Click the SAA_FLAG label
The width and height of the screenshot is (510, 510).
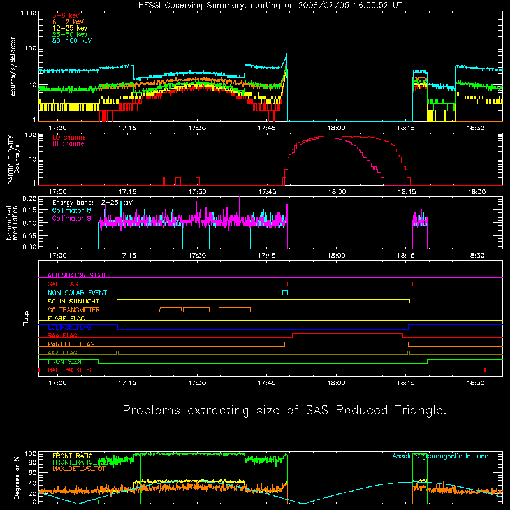coord(62,336)
